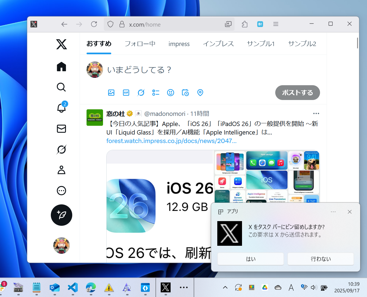Open Search from the left sidebar
Image resolution: width=367 pixels, height=297 pixels.
(x=61, y=87)
